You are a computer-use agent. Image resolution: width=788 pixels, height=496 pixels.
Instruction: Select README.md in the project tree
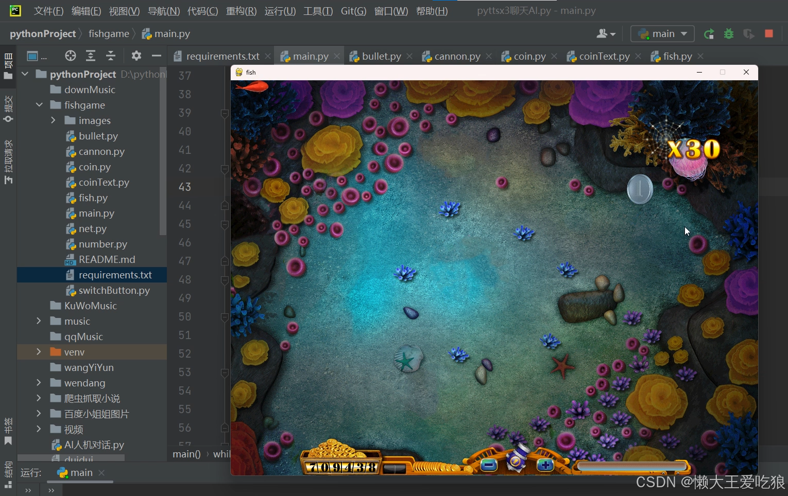pyautogui.click(x=107, y=259)
